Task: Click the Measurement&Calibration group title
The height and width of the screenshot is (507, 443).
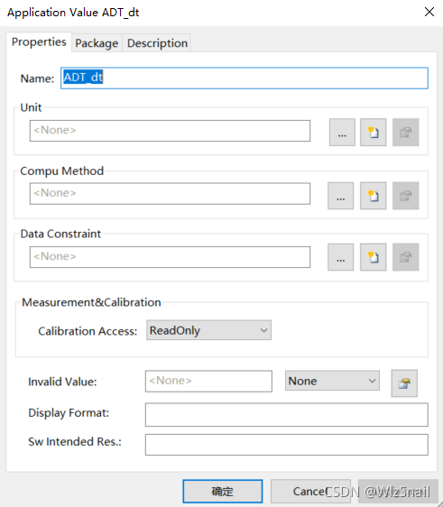Action: (x=91, y=302)
